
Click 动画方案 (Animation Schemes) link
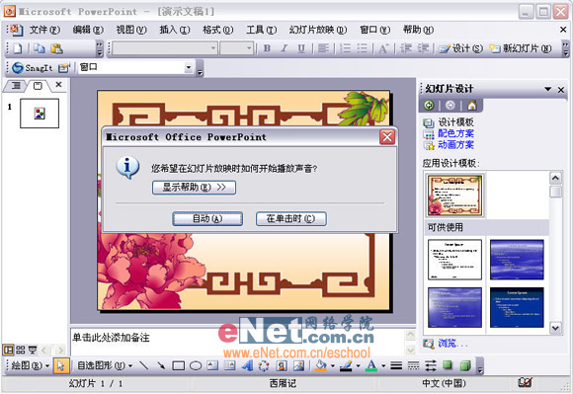coord(455,145)
